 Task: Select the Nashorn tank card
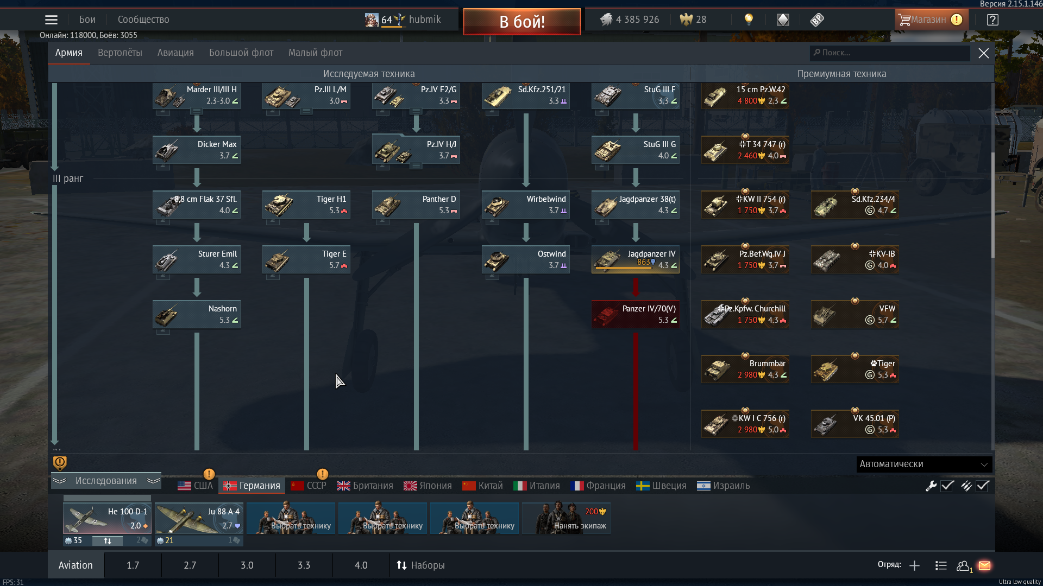point(197,315)
